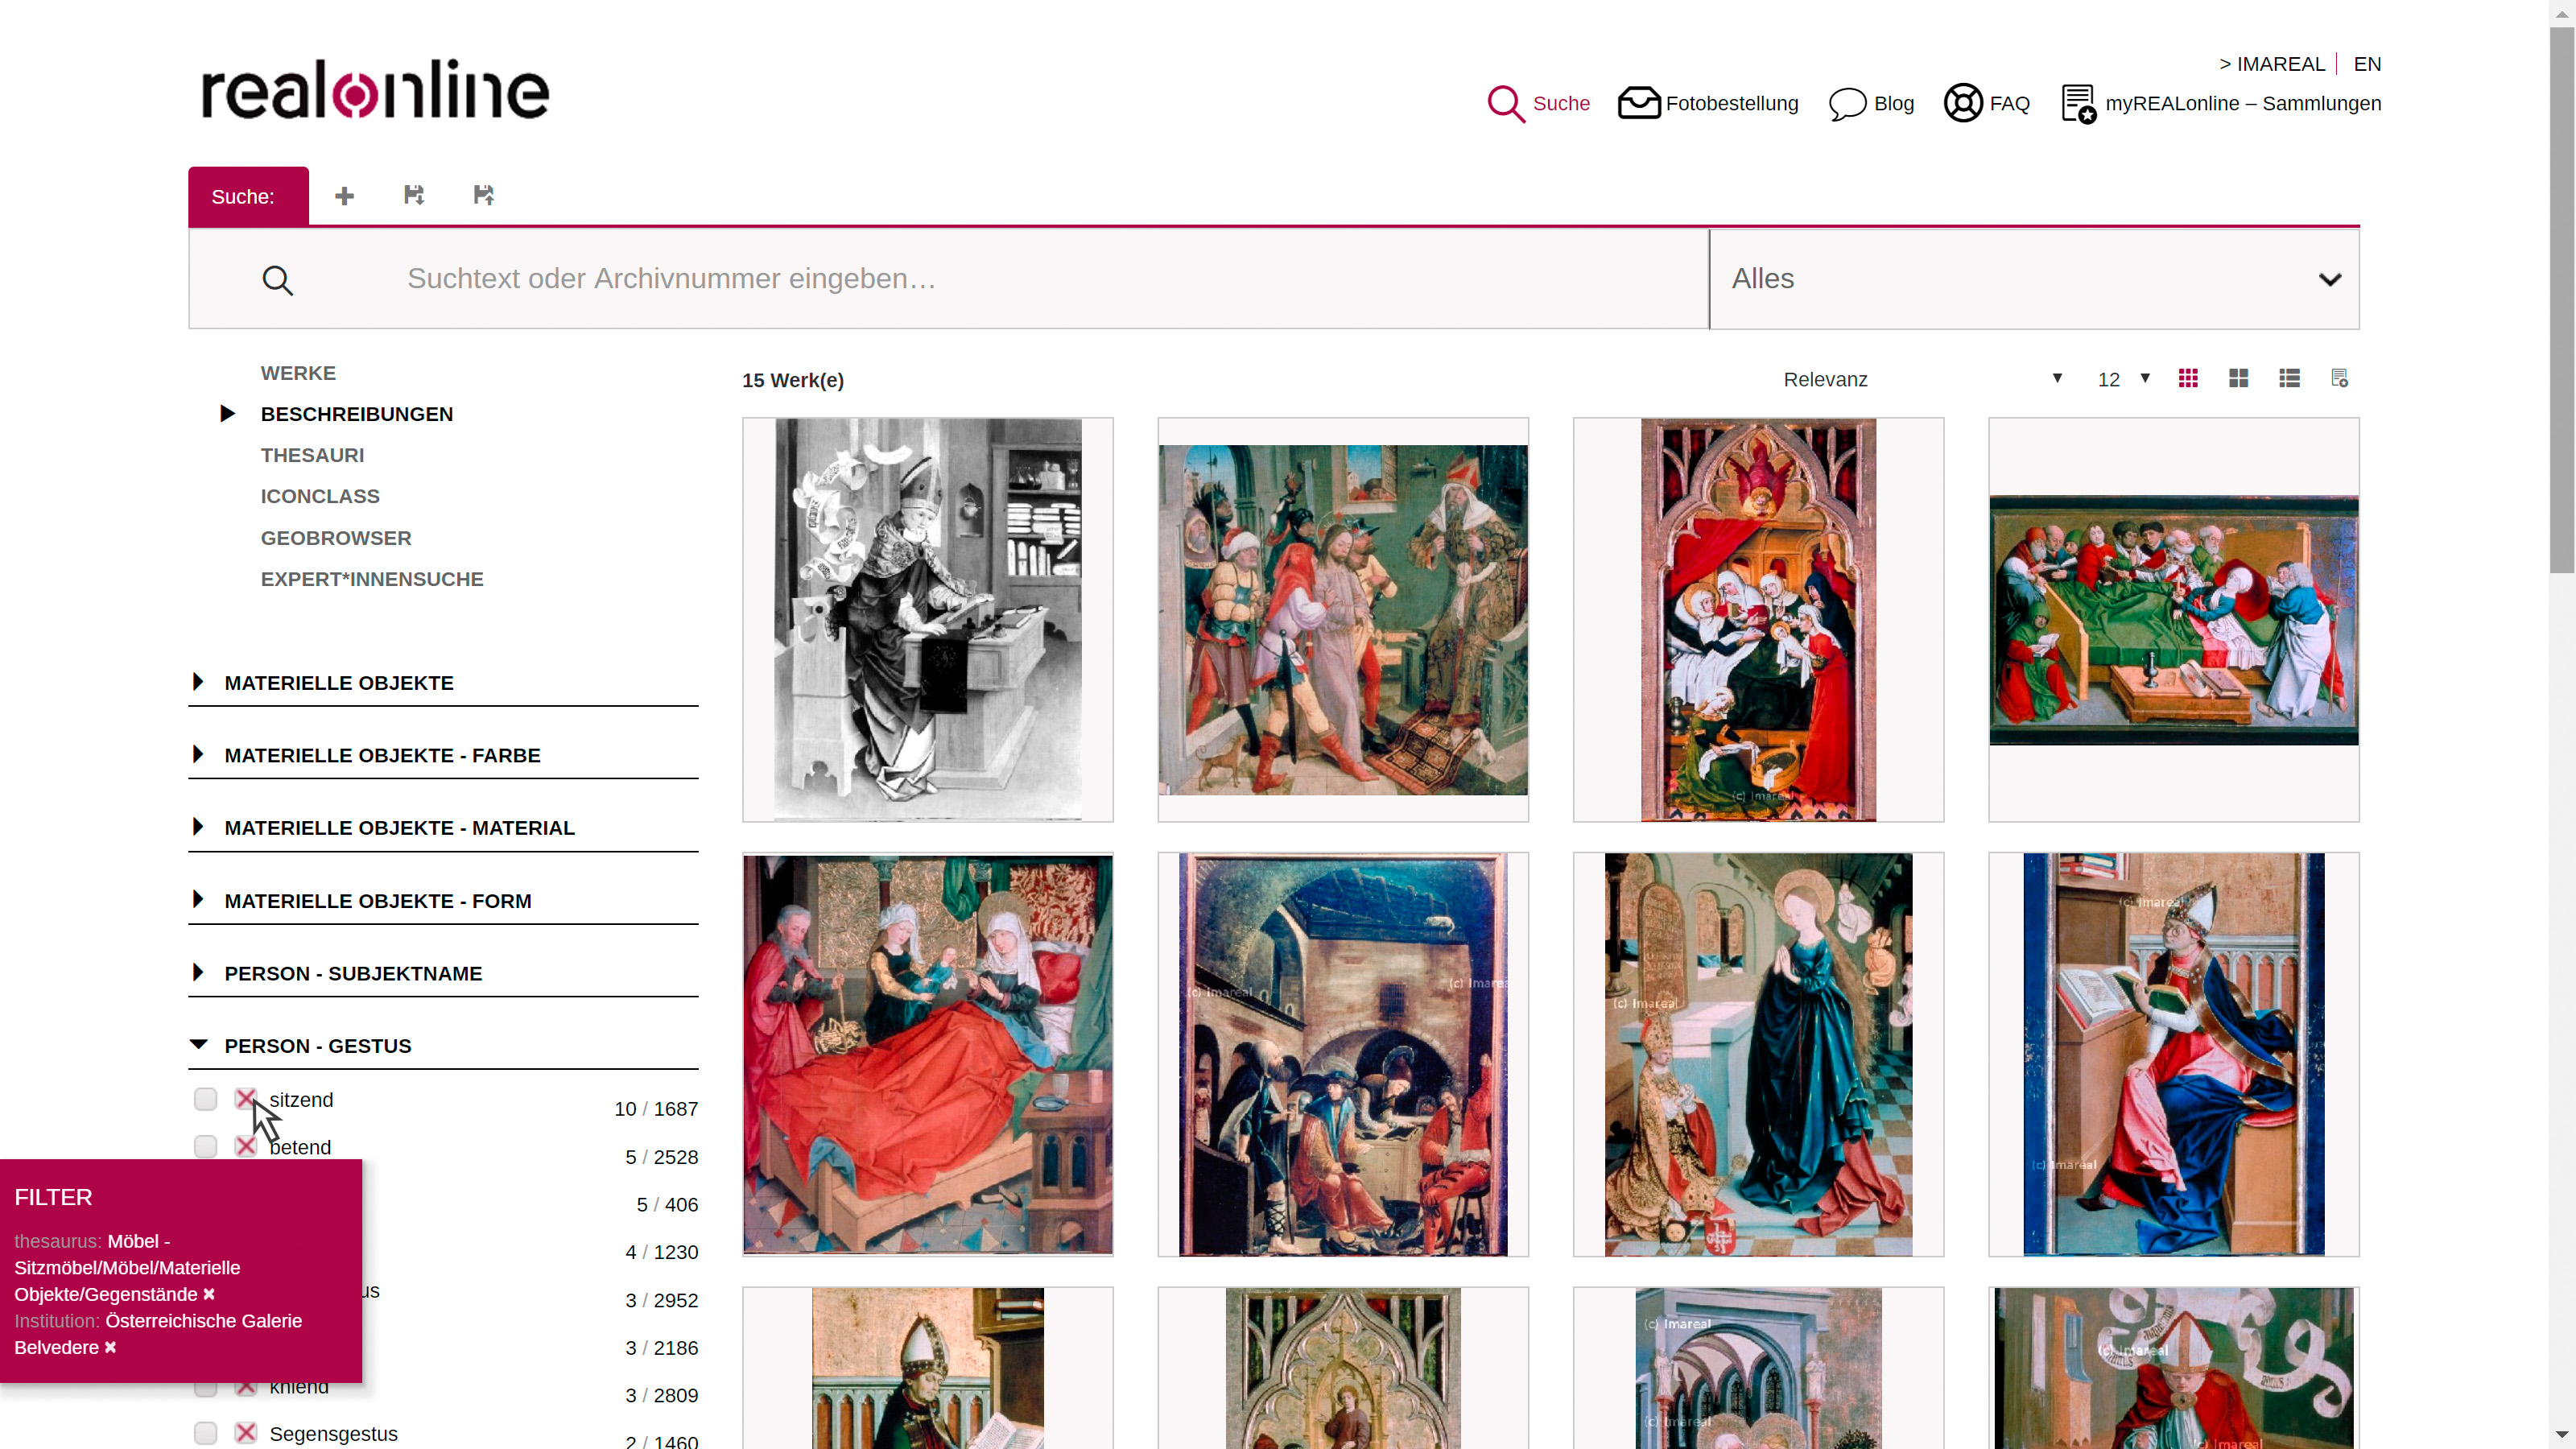Screen dimensions: 2576x1449
Task: Click the first save-search icon next to plus
Action: [414, 195]
